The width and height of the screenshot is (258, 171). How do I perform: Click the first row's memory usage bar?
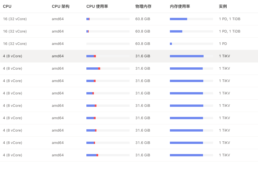pos(191,19)
